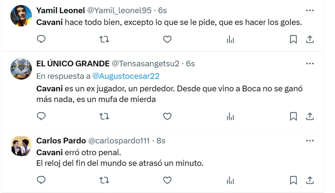335x193 pixels.
Task: Retweet Yamil Leonel's Cavani post
Action: click(104, 39)
